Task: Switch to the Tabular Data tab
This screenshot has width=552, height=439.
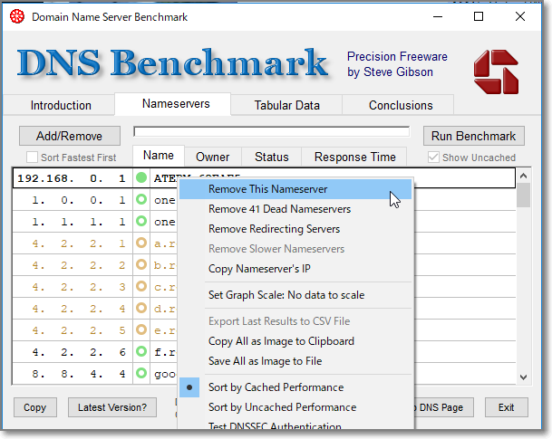Action: [286, 105]
